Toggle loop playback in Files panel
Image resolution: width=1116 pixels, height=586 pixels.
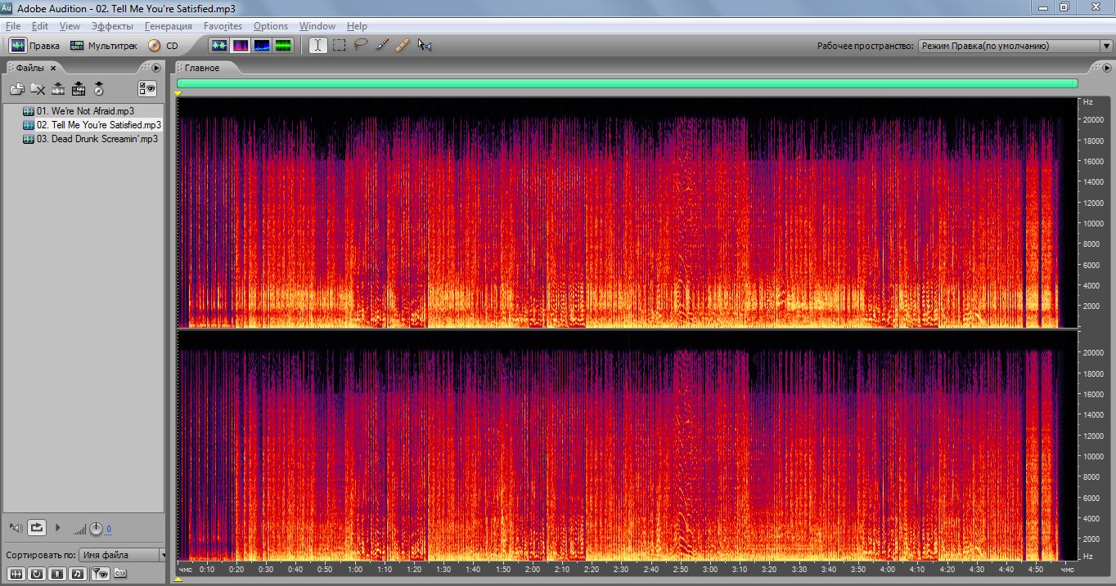[x=37, y=528]
